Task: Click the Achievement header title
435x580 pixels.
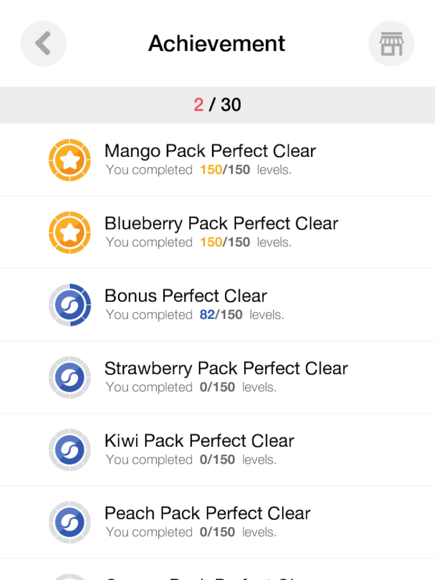Action: tap(217, 43)
